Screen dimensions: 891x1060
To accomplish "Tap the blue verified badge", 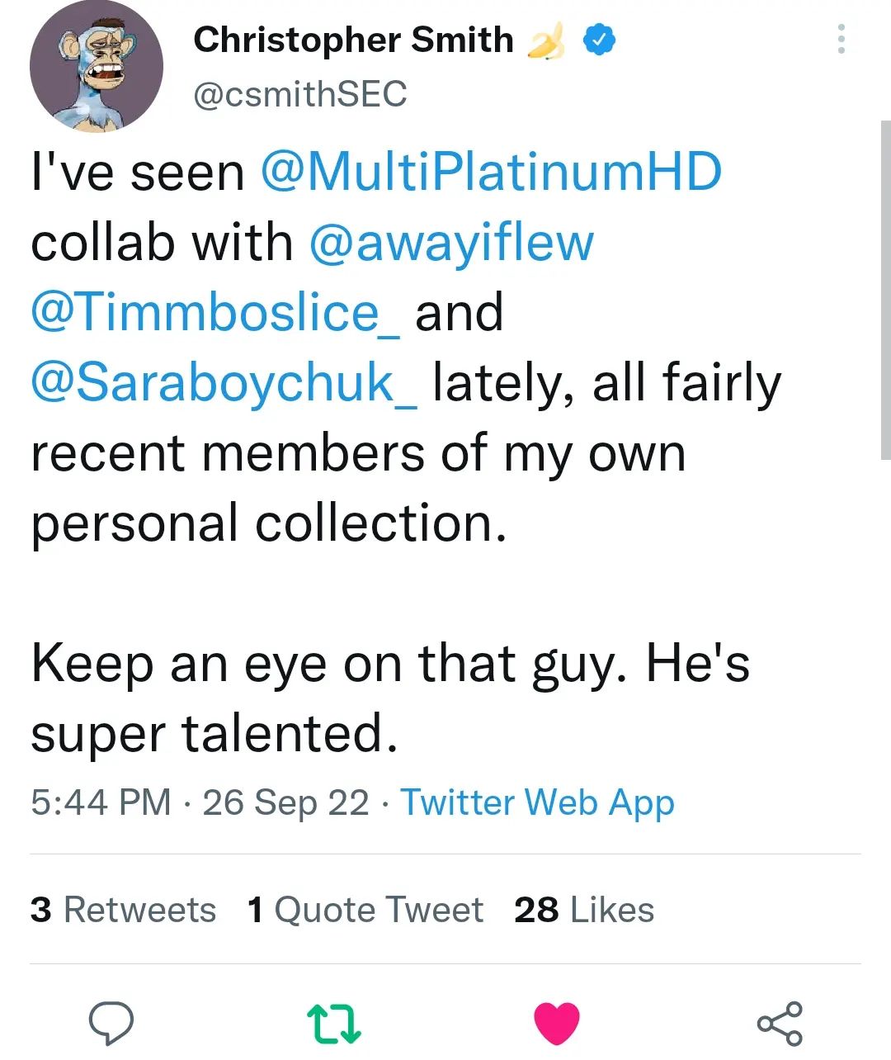I will pyautogui.click(x=600, y=40).
